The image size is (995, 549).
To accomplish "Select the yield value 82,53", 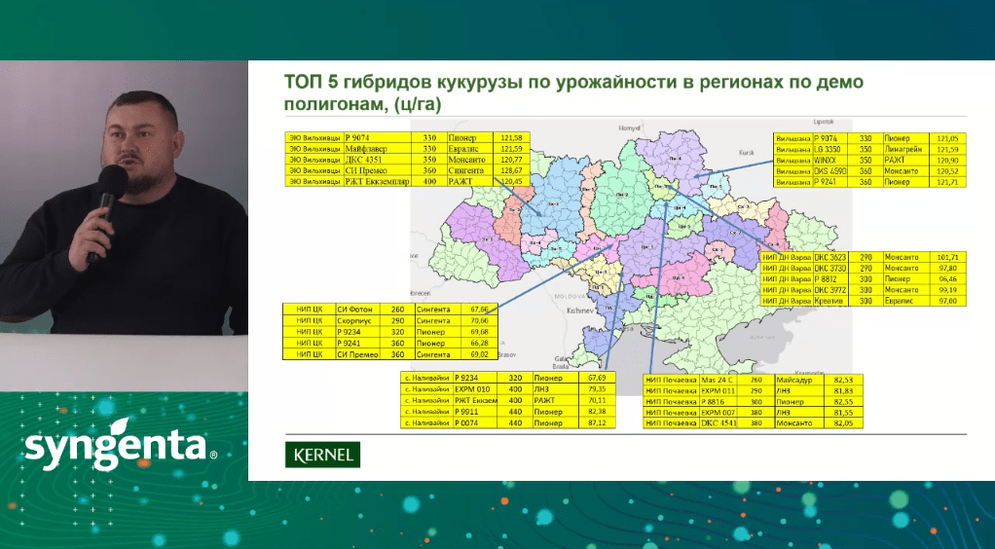I will click(x=843, y=380).
